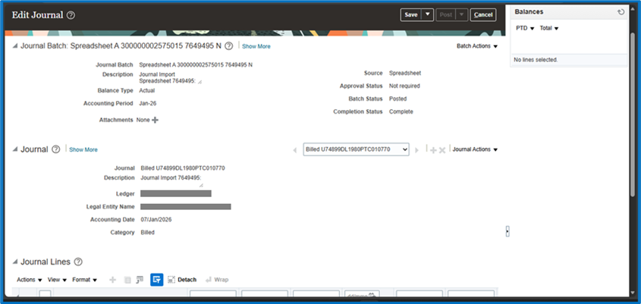This screenshot has height=304, width=641.
Task: Toggle the blue Query By Example filter icon
Action: tap(156, 280)
